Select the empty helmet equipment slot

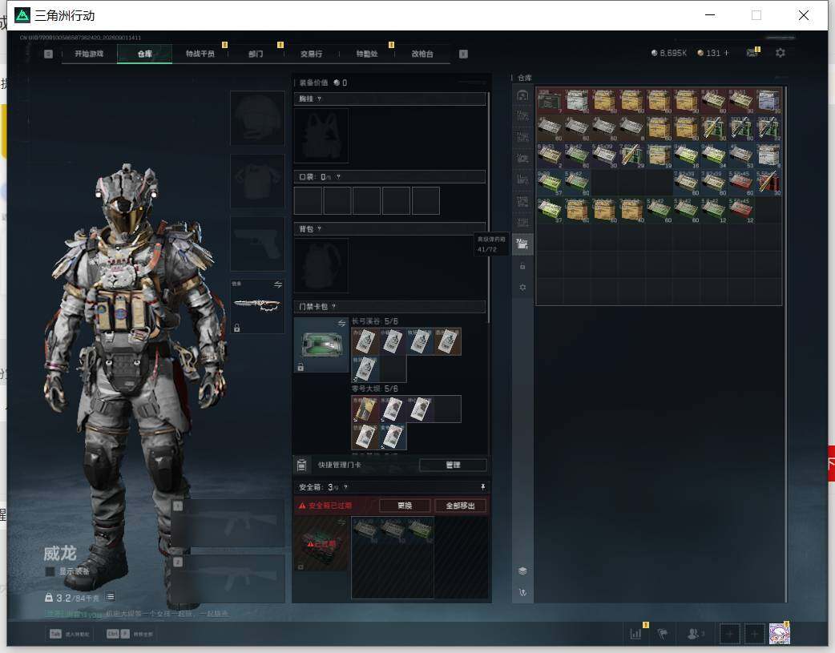[x=257, y=118]
